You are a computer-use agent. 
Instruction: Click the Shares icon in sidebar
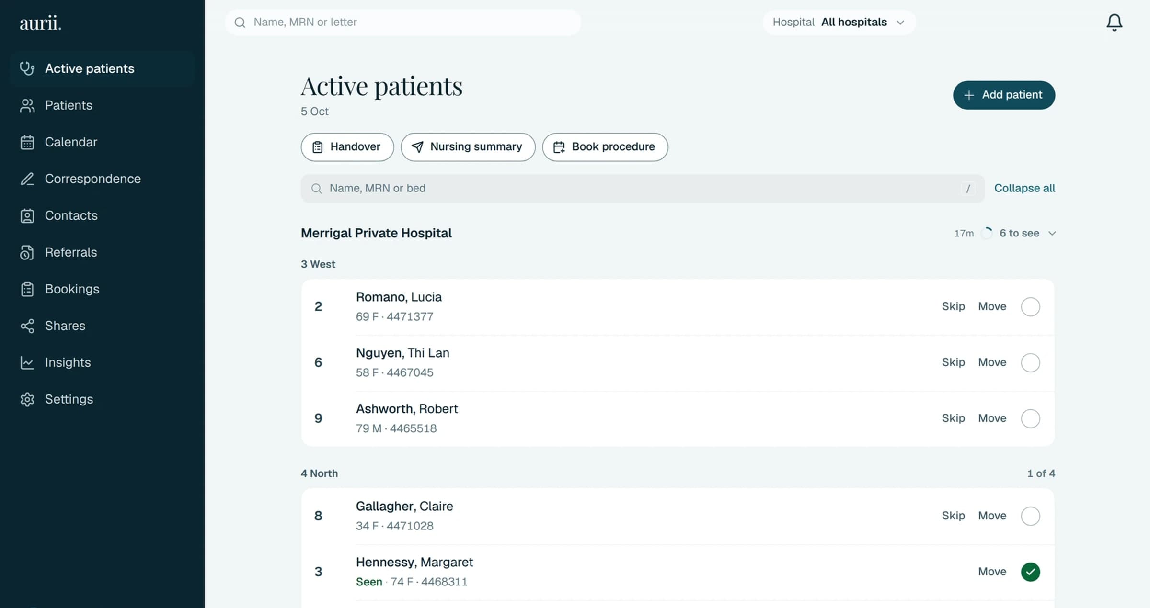pos(27,326)
